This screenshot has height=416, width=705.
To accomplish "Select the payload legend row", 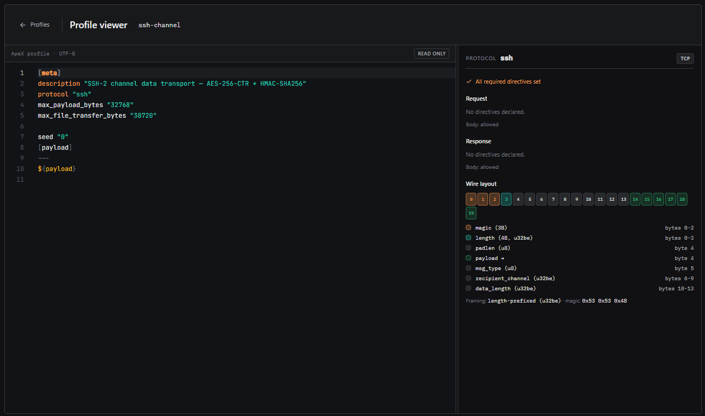I will click(580, 258).
